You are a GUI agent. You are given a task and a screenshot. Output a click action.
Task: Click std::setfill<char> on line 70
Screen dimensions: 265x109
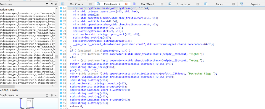point(94,21)
